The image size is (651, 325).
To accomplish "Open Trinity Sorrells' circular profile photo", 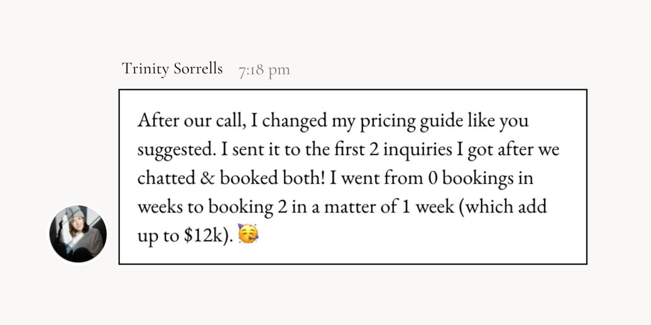I will (78, 234).
